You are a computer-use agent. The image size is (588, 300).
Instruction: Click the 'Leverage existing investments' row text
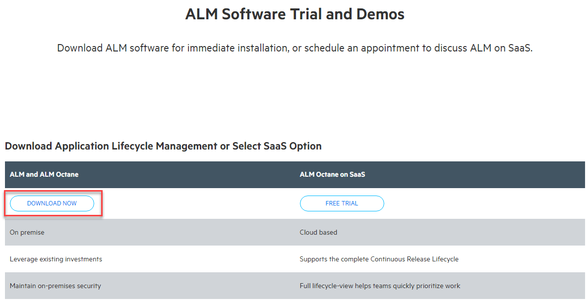tap(56, 259)
